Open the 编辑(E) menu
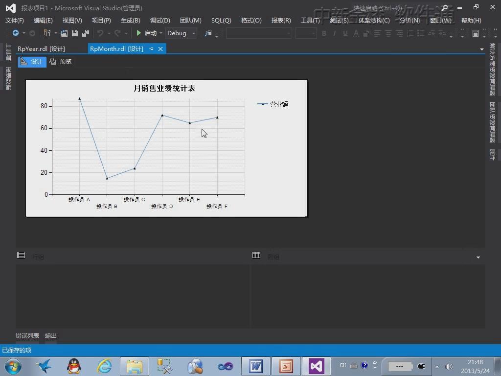Viewport: 501px width, 376px height. click(43, 21)
